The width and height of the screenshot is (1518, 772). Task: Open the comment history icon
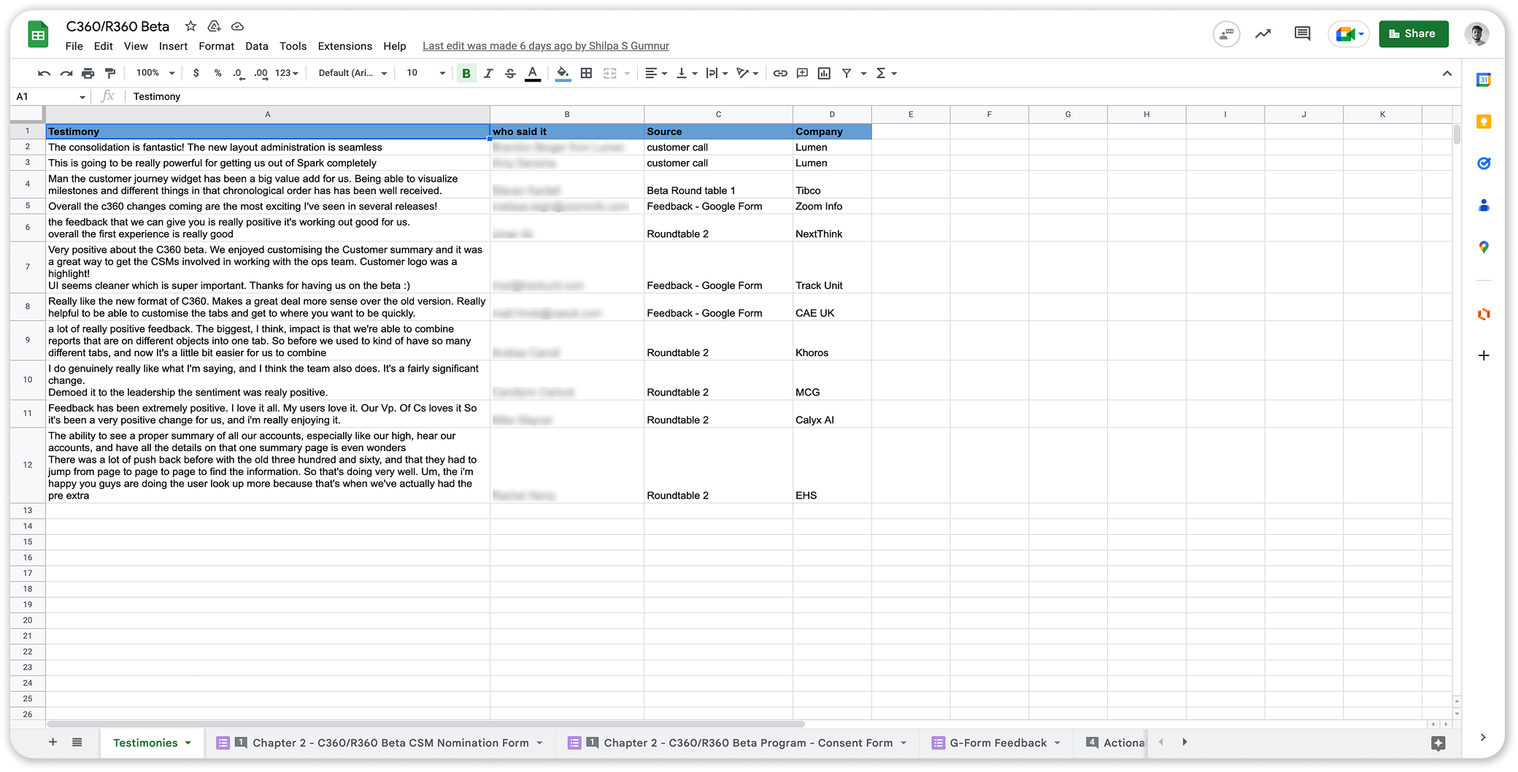click(x=1302, y=34)
